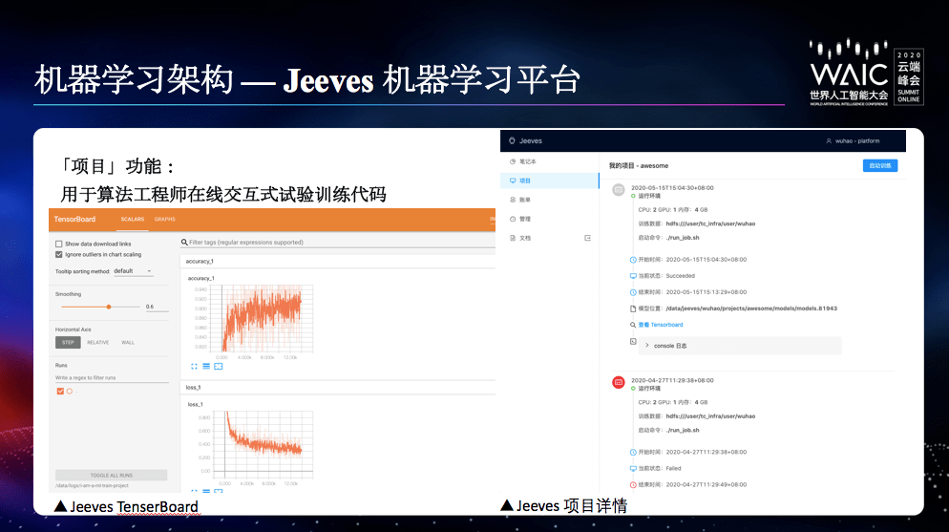Select WALL horizontal axis option
This screenshot has height=532, width=949.
(x=128, y=343)
